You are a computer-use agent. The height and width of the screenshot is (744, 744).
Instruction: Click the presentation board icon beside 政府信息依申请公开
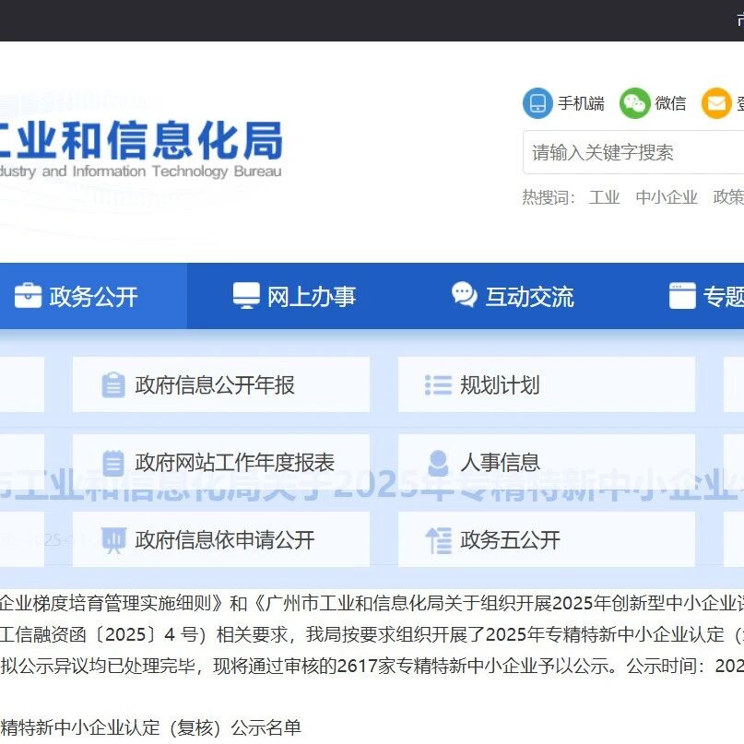pyautogui.click(x=113, y=540)
